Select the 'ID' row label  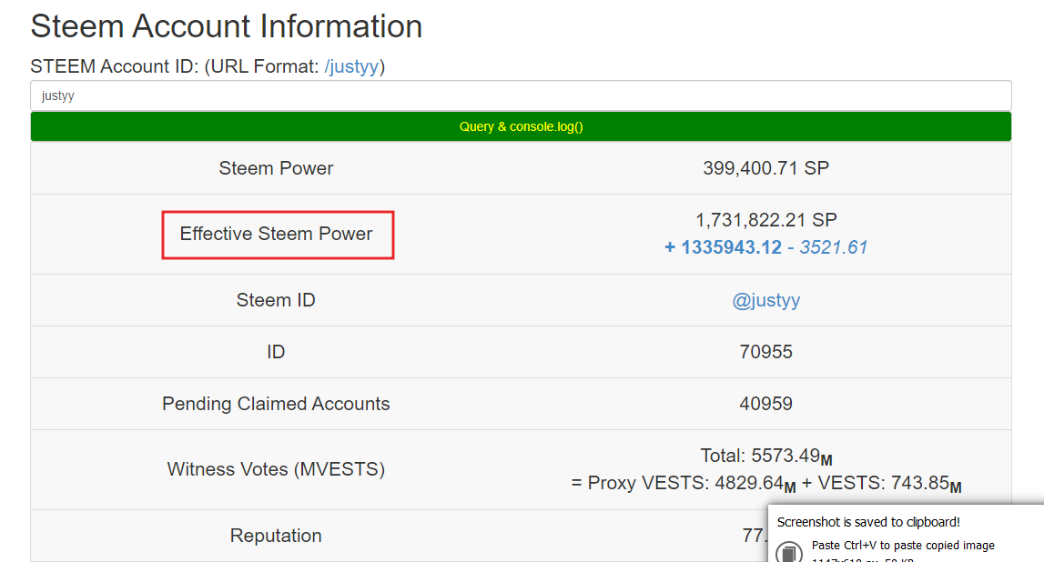(276, 352)
